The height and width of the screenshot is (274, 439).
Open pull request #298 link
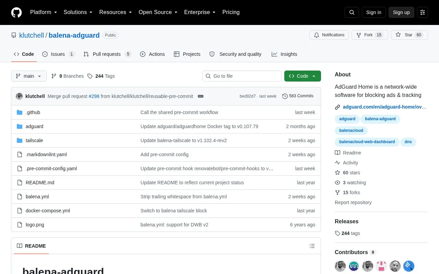coord(94,96)
